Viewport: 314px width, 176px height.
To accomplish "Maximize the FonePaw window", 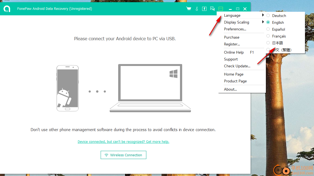I will [238, 9].
